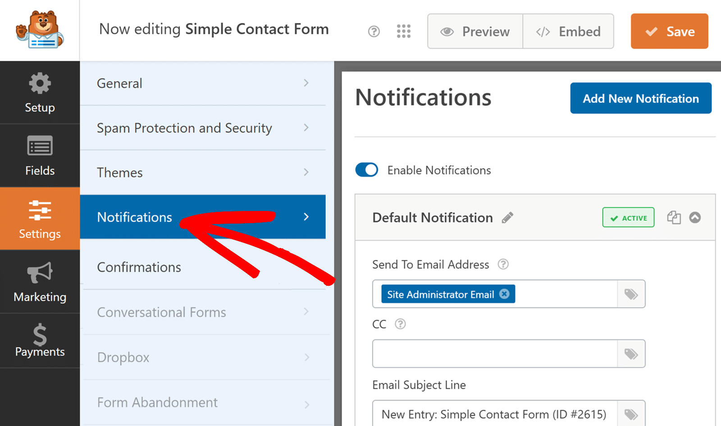Open the Setup section in the sidebar
This screenshot has width=721, height=426.
[40, 92]
